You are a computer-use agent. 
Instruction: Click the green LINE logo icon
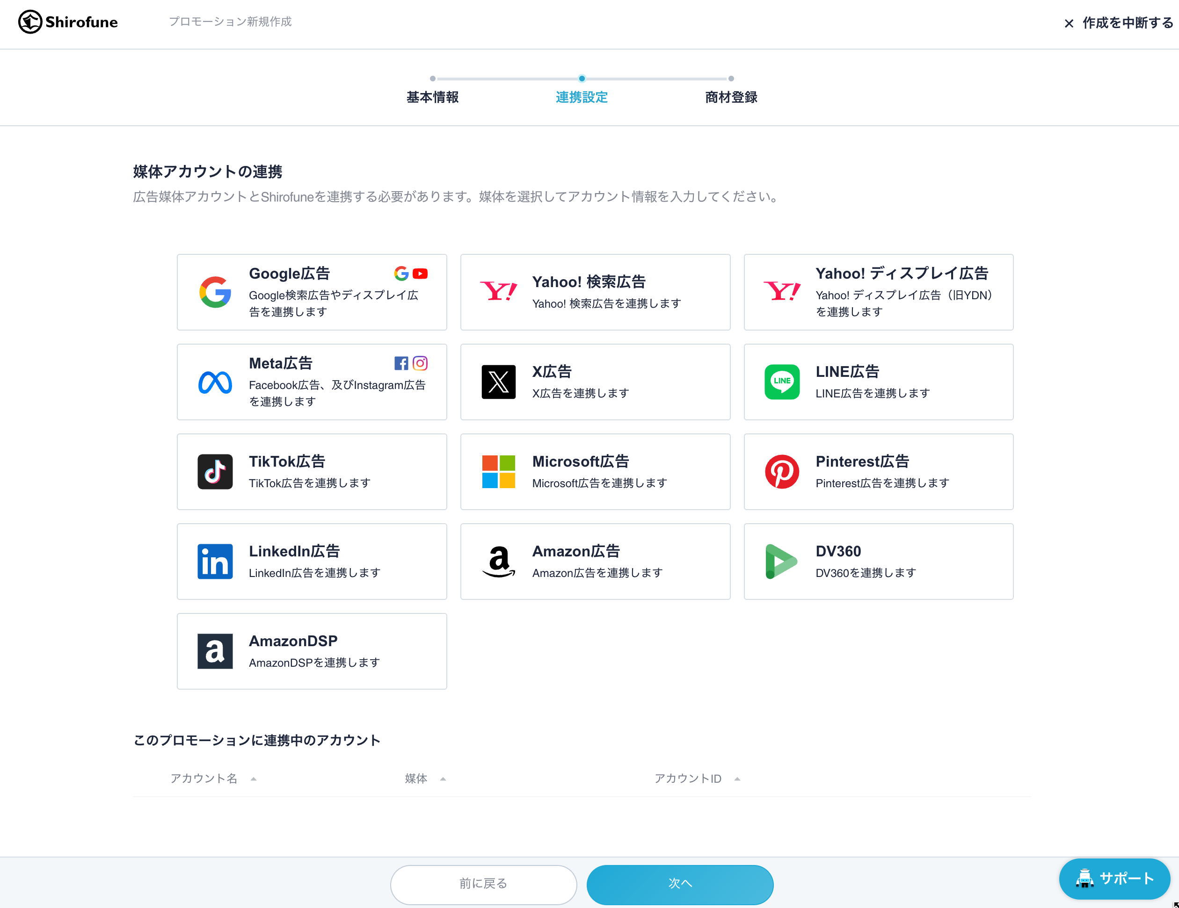point(782,382)
